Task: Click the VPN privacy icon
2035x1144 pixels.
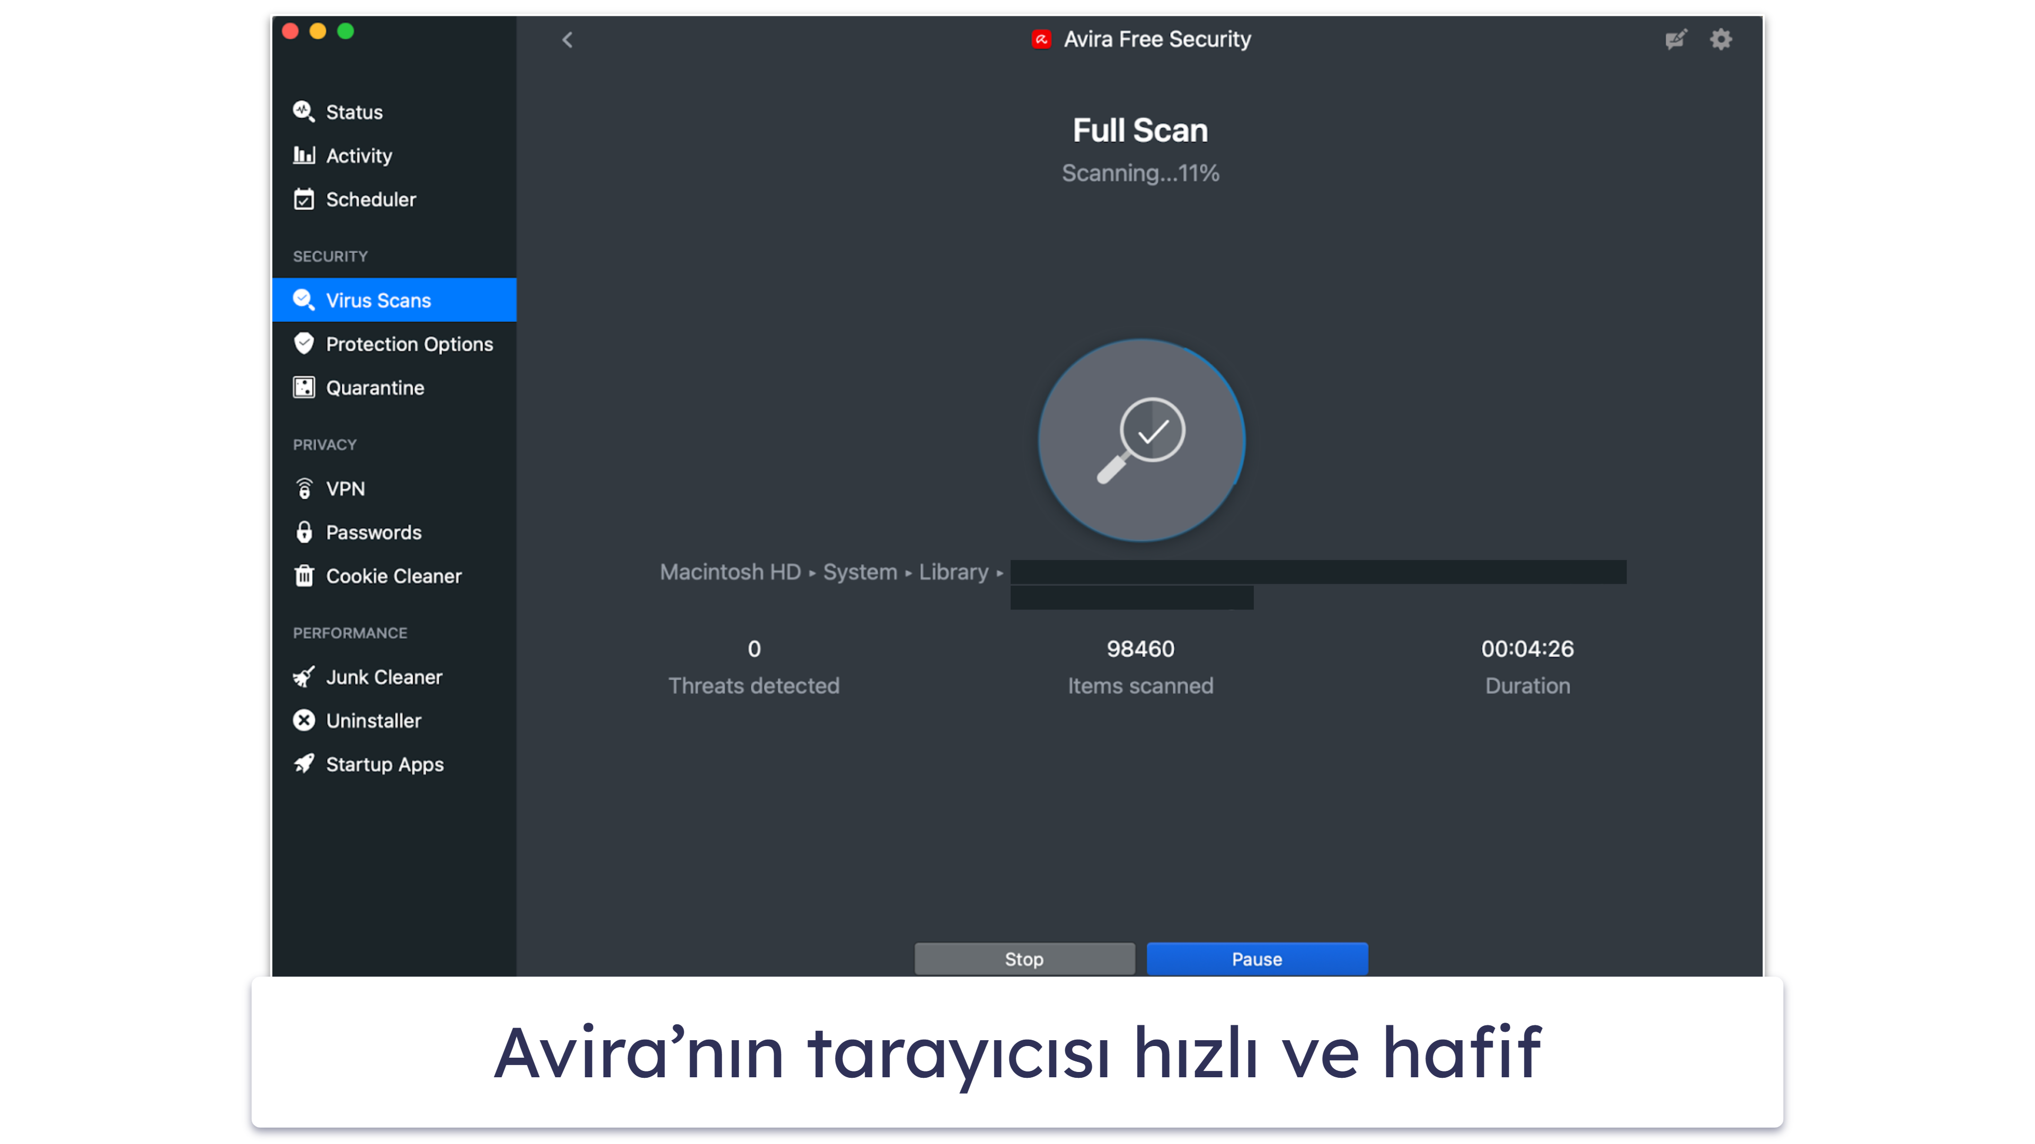Action: pyautogui.click(x=305, y=487)
